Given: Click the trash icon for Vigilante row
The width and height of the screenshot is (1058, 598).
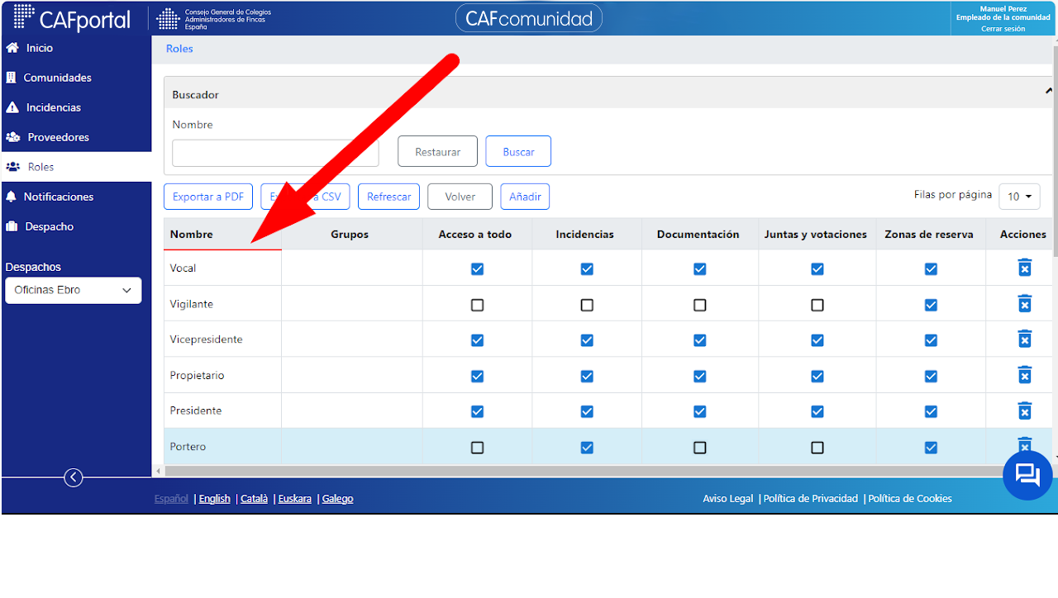Looking at the screenshot, I should [1024, 304].
